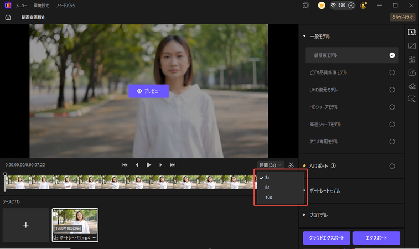
Task: Choose 10s from the duration list
Action: pyautogui.click(x=268, y=198)
